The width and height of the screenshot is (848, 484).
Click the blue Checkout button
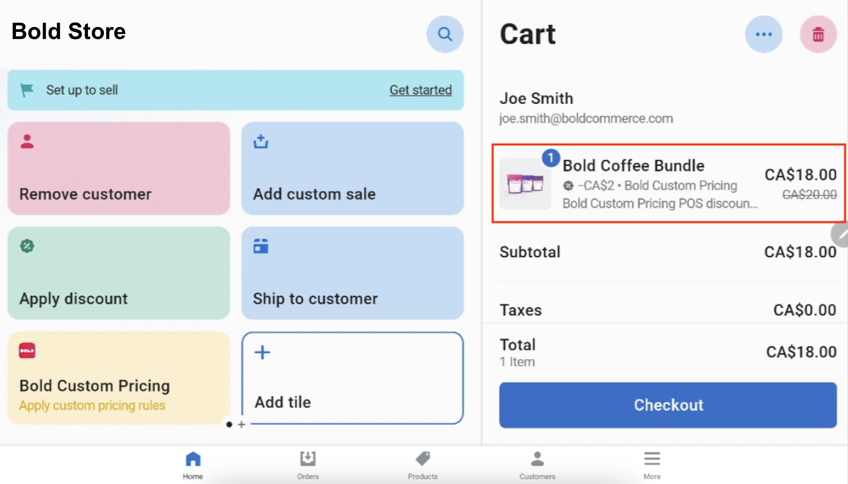668,405
